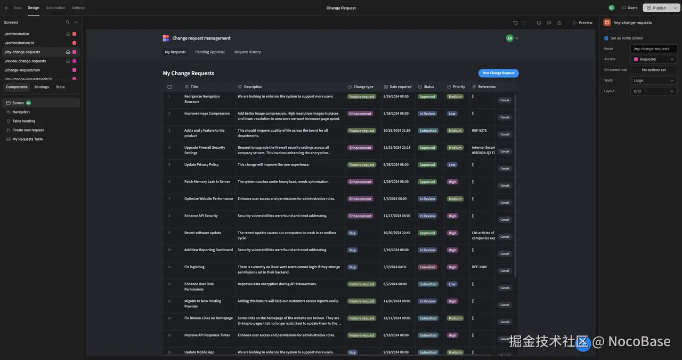Search screens with the magnifier icon

tap(68, 22)
